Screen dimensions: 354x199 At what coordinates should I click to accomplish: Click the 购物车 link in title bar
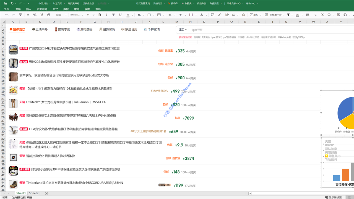[173, 3]
